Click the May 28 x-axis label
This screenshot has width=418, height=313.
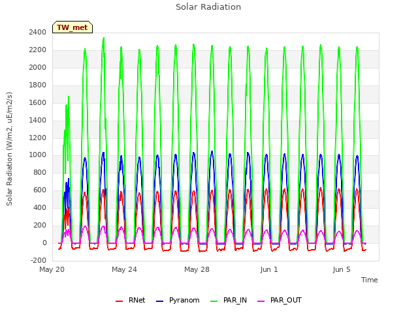[x=197, y=269]
